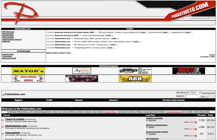Open the MyVisio partner logo
Viewport: 217px width, 140px height.
(81, 71)
